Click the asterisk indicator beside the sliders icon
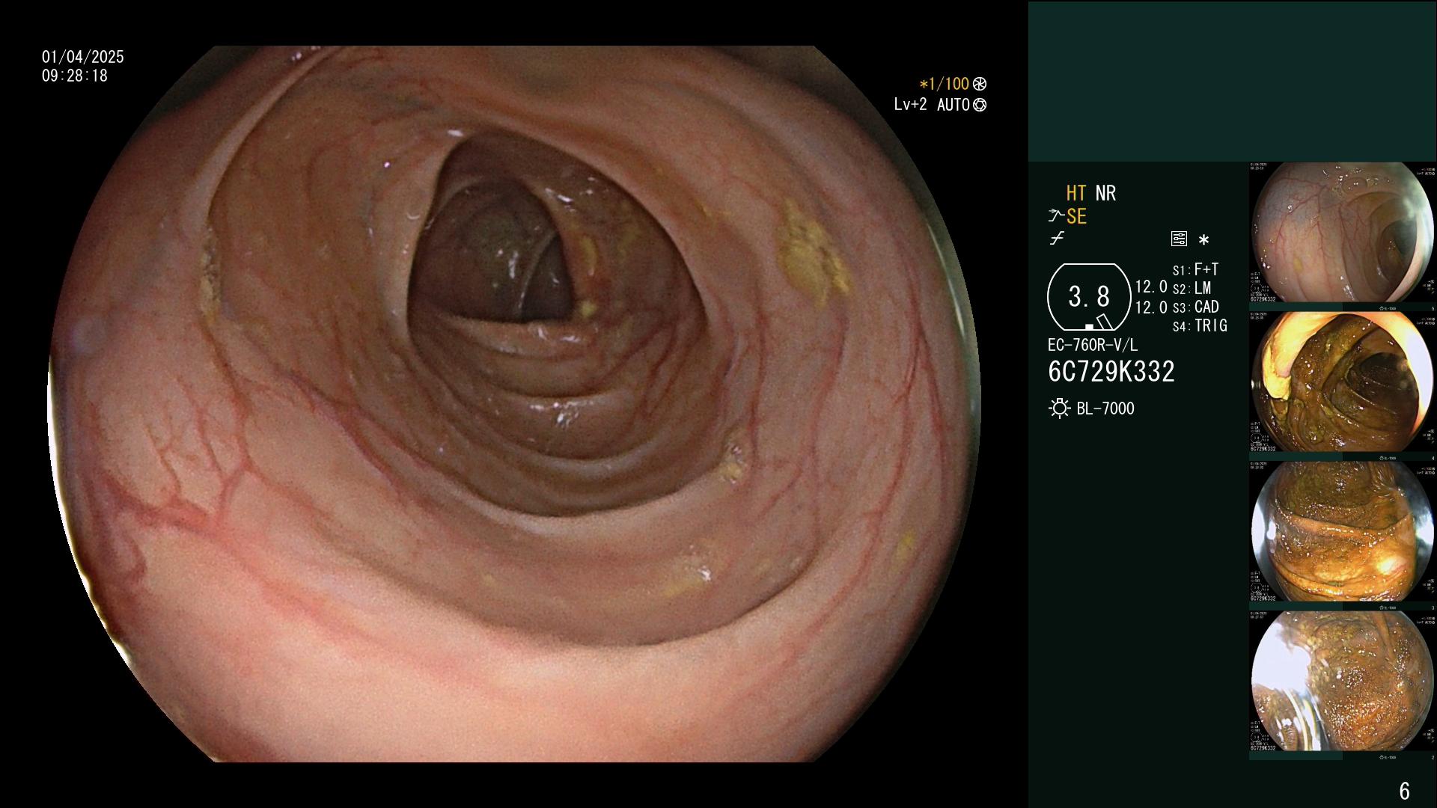The height and width of the screenshot is (808, 1437). 1203,240
